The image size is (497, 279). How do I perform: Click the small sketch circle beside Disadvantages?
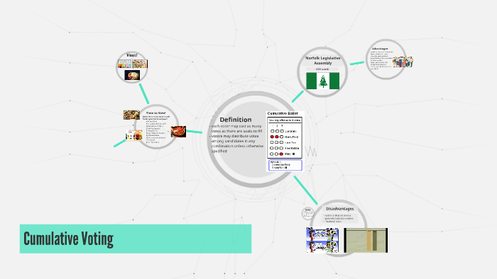(x=307, y=213)
